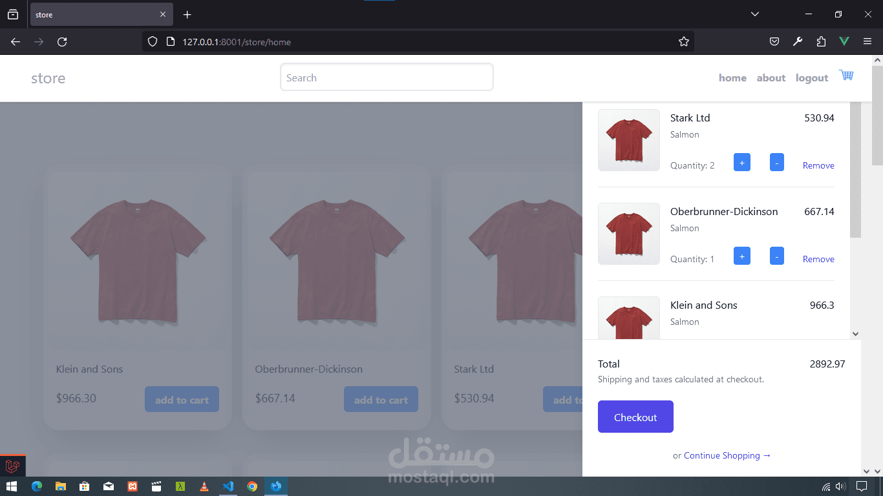
Task: Close the 'store' browser tab
Action: coord(163,14)
